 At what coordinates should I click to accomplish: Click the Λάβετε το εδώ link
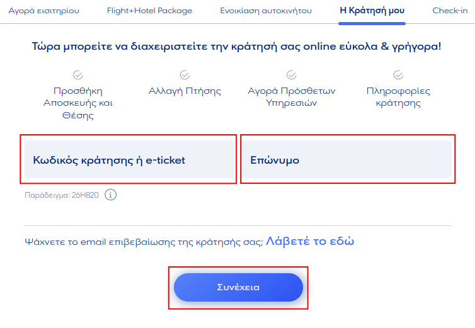pos(310,241)
